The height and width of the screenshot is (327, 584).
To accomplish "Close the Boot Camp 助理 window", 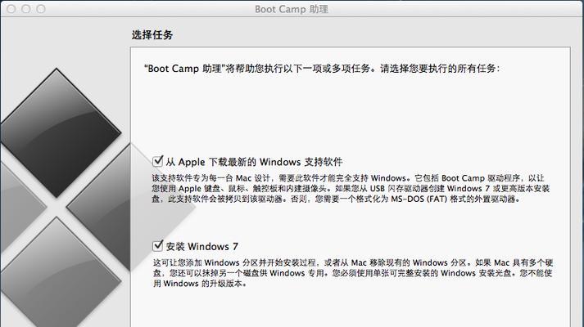I will [x=11, y=8].
